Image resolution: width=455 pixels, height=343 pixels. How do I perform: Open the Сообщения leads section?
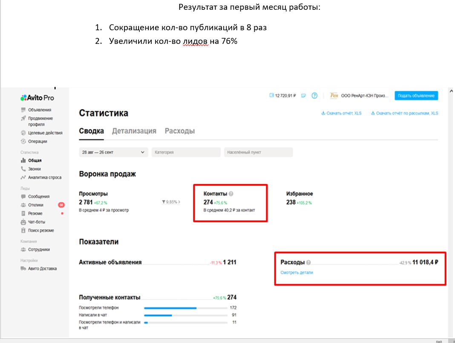(x=36, y=196)
